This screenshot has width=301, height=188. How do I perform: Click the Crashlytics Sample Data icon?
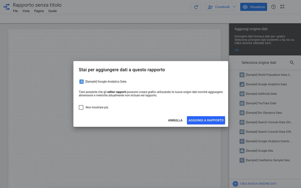(242, 160)
